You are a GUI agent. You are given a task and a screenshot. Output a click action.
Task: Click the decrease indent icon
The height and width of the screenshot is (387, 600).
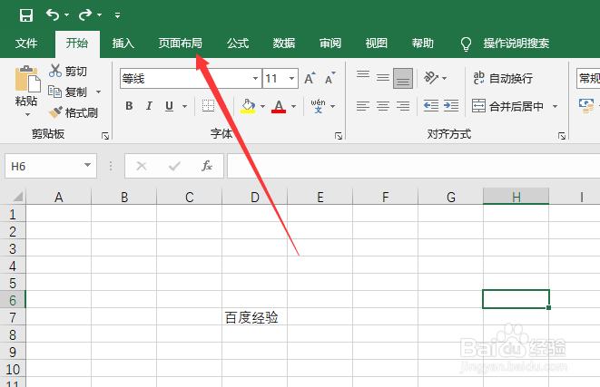(431, 106)
